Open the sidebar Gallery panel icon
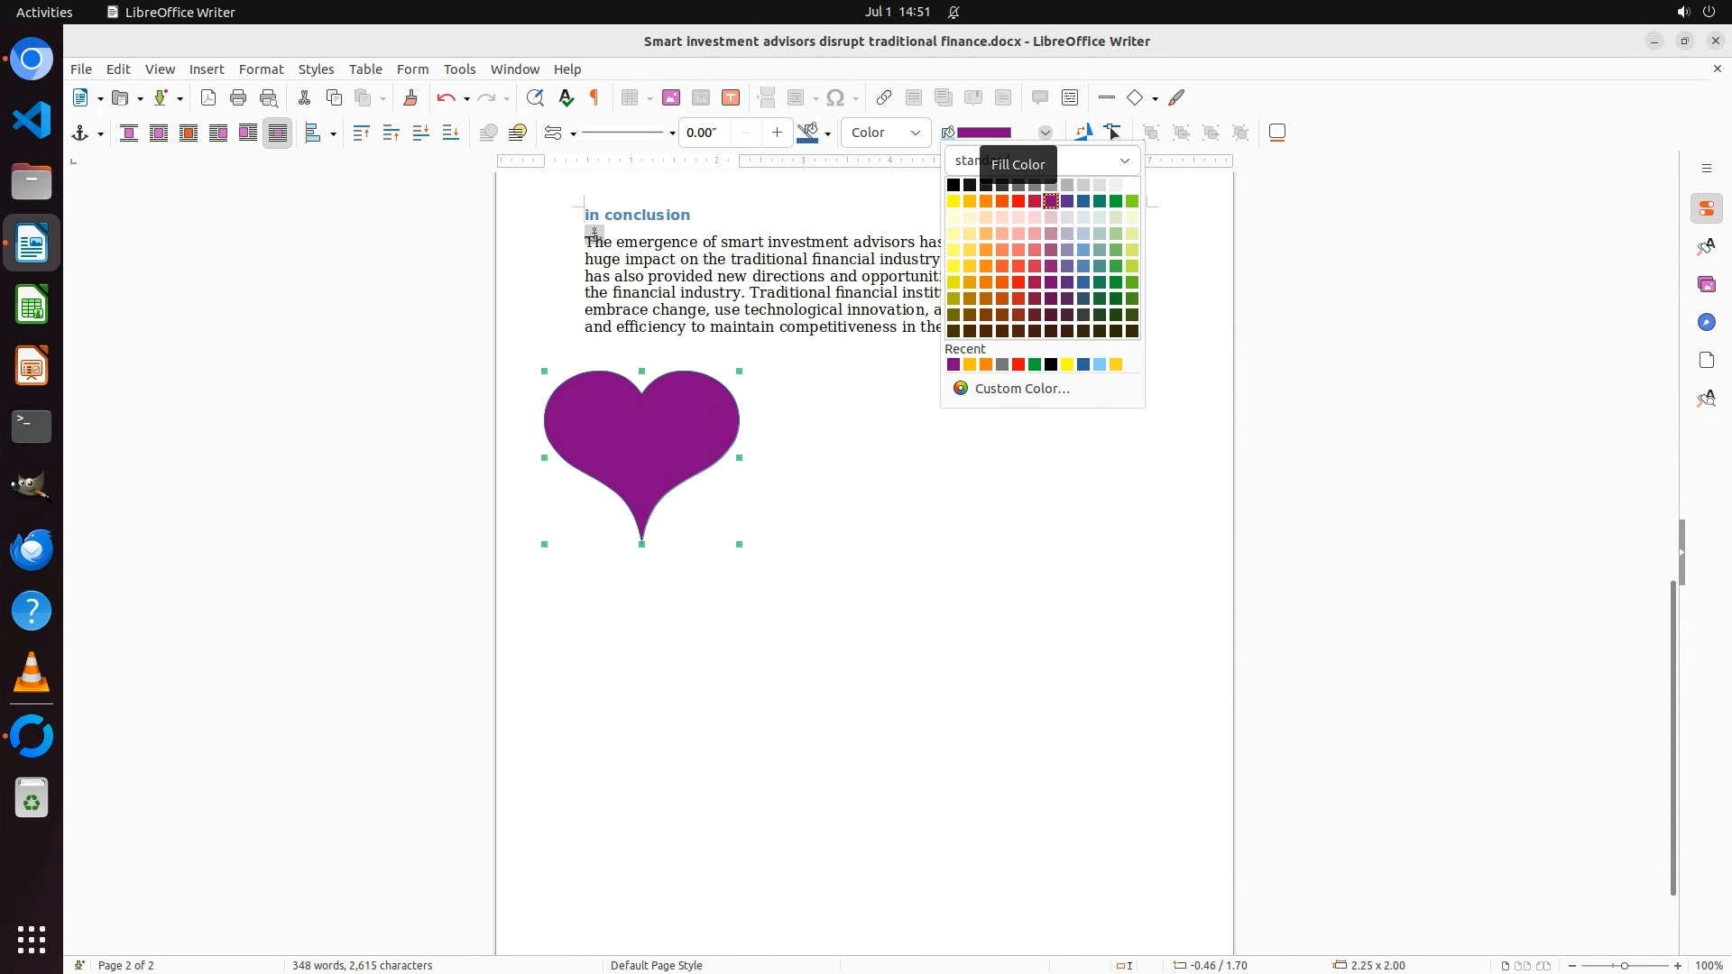 click(1707, 285)
